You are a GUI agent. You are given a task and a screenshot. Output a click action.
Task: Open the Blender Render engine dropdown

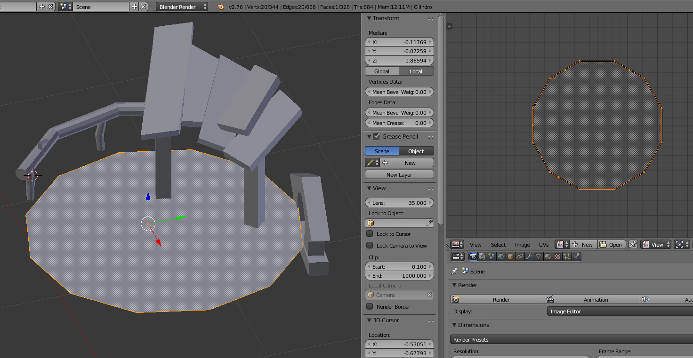pyautogui.click(x=183, y=7)
